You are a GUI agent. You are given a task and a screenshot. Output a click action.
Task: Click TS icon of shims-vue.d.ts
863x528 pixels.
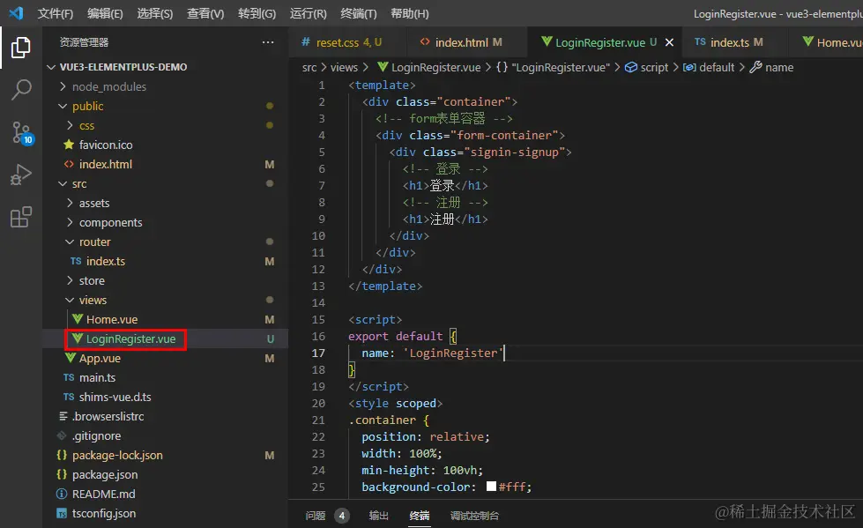(x=69, y=397)
